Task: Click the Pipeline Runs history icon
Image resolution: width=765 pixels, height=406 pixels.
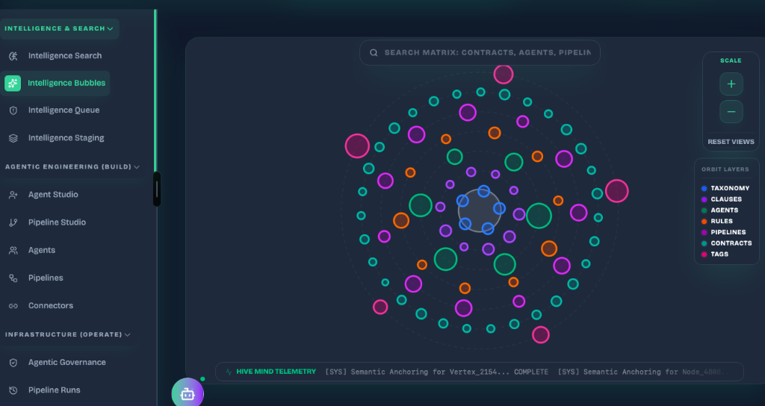Action: pos(13,390)
